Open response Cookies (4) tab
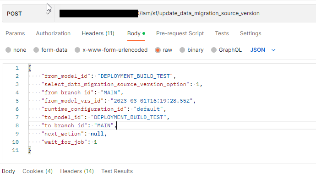316x174 pixels. [x=38, y=171]
